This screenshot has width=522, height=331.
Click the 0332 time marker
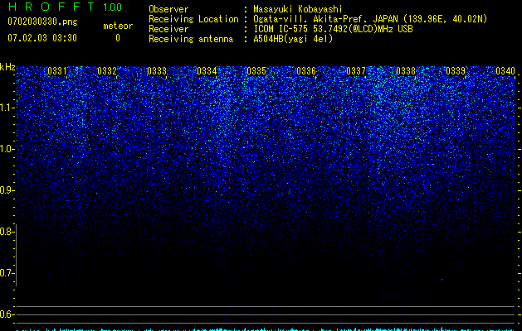point(107,71)
